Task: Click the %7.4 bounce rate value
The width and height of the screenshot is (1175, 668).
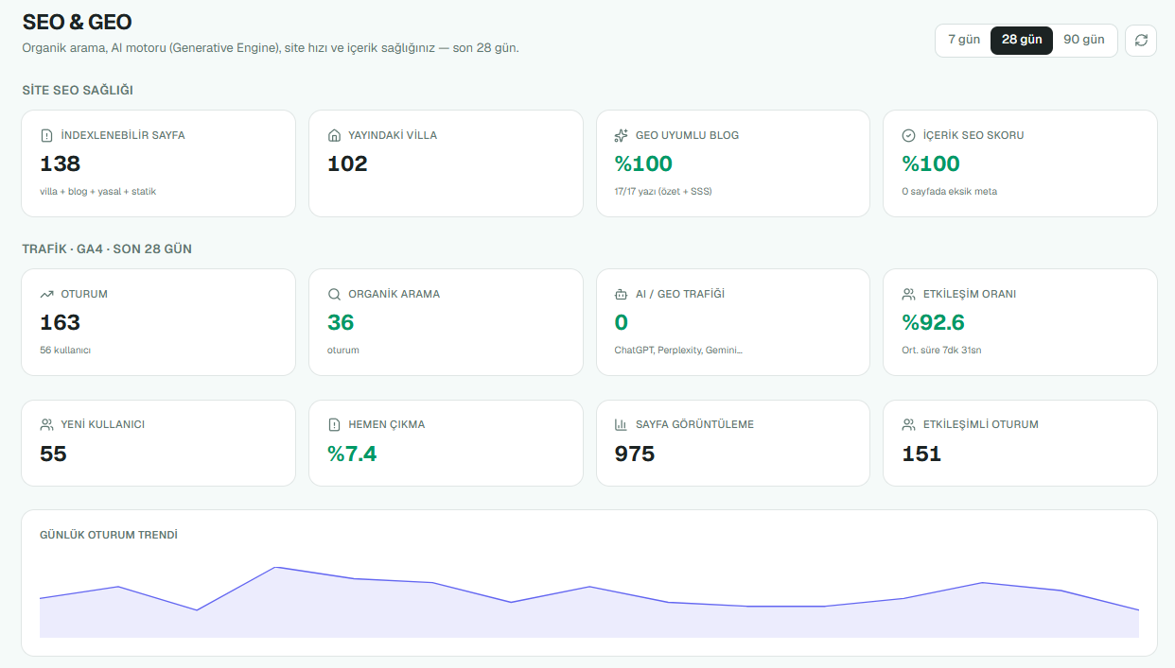Action: point(352,454)
